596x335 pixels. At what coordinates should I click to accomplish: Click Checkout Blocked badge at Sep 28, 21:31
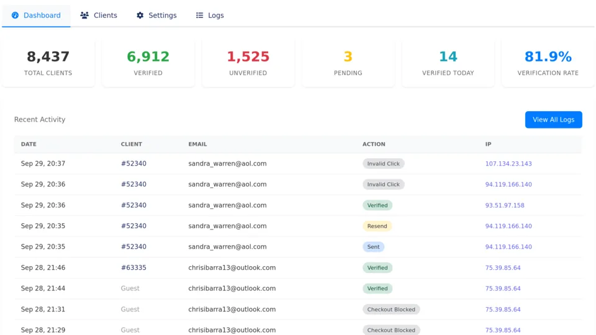click(x=391, y=310)
